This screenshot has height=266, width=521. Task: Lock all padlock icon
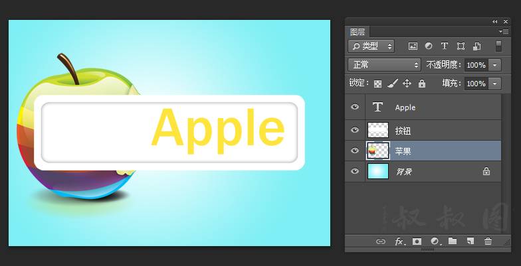pyautogui.click(x=421, y=84)
